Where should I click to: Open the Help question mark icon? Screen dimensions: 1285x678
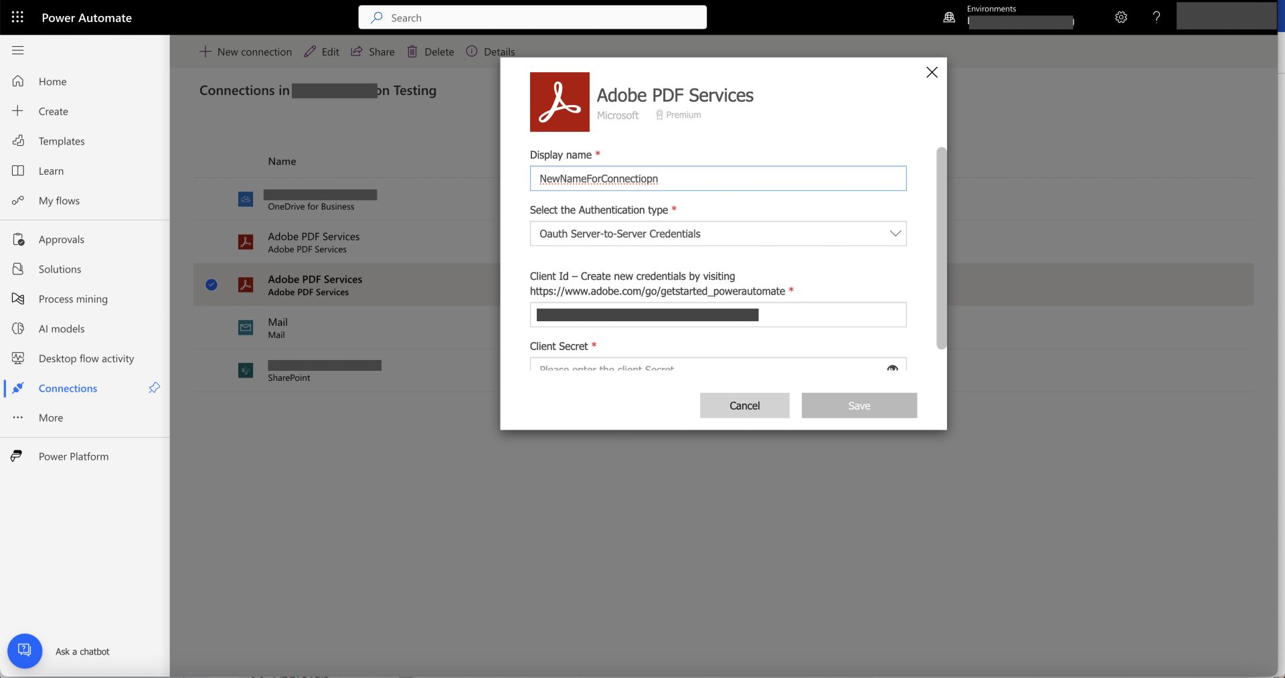[x=1156, y=17]
